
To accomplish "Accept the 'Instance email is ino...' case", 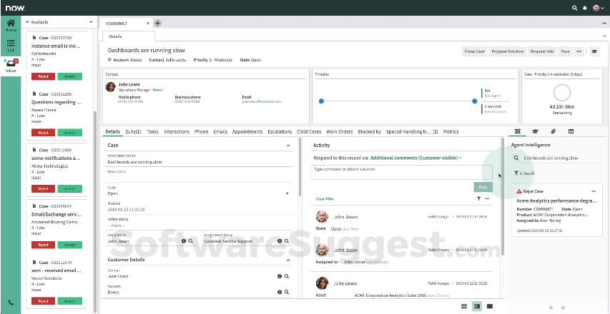I will [x=69, y=76].
